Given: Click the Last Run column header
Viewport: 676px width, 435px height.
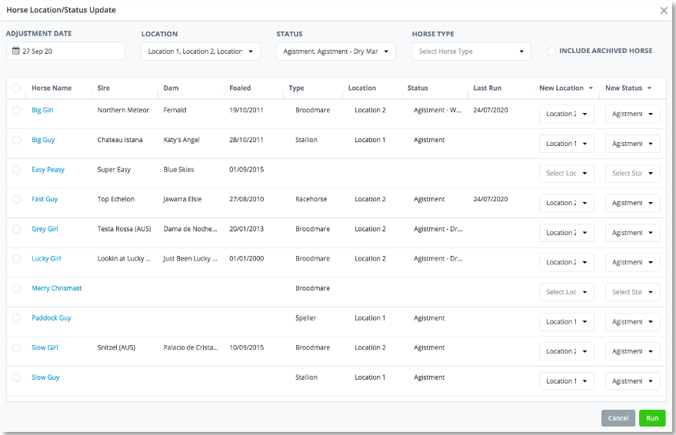Looking at the screenshot, I should (x=487, y=88).
